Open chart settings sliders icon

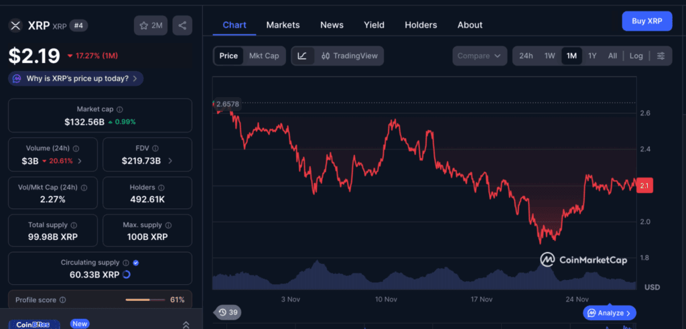[x=661, y=56]
